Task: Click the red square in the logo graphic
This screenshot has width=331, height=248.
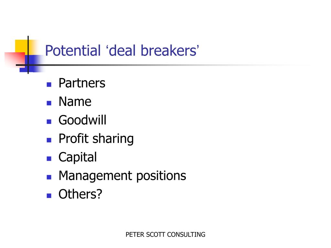Action: [x=15, y=60]
